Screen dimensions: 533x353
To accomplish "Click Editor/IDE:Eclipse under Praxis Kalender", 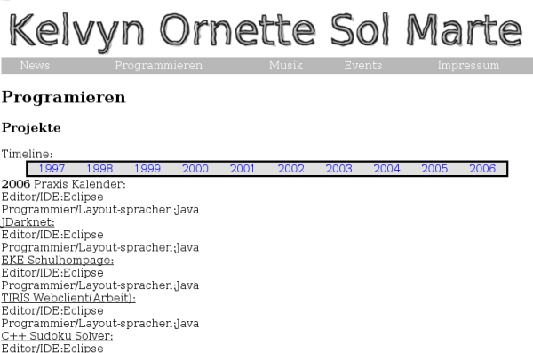I will (x=52, y=197).
